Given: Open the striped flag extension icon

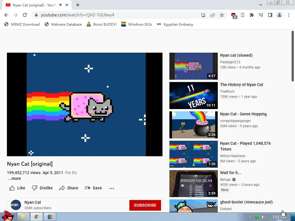Looking at the screenshot, I should 243,15.
